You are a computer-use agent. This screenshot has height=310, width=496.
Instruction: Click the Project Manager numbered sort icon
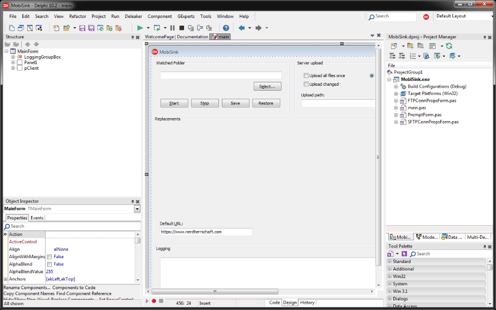[413, 56]
